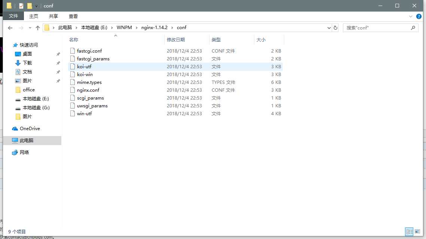Select fastcgi.conf file icon
Image resolution: width=426 pixels, height=239 pixels.
[x=72, y=51]
